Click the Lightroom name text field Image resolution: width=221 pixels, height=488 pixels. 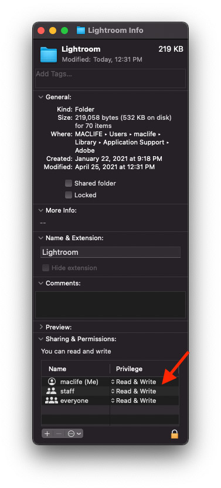pyautogui.click(x=110, y=253)
